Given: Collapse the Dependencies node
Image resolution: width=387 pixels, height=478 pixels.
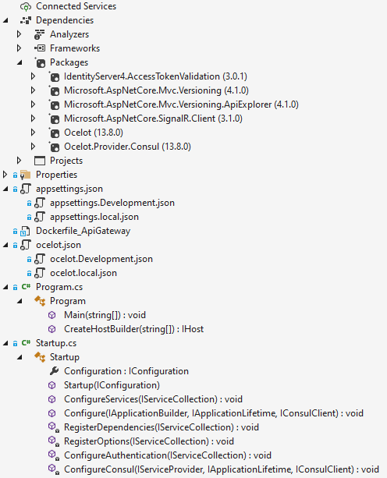Looking at the screenshot, I should (5, 20).
